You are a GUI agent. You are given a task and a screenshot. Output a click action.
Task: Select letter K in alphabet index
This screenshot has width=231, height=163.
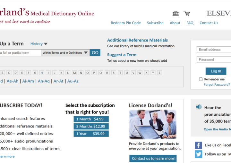61,73
